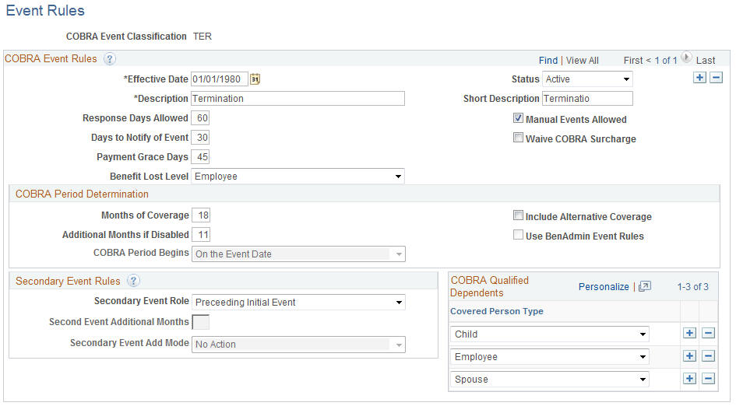The height and width of the screenshot is (406, 736).
Task: Click the COBRA Period Determination heading
Action: point(82,194)
